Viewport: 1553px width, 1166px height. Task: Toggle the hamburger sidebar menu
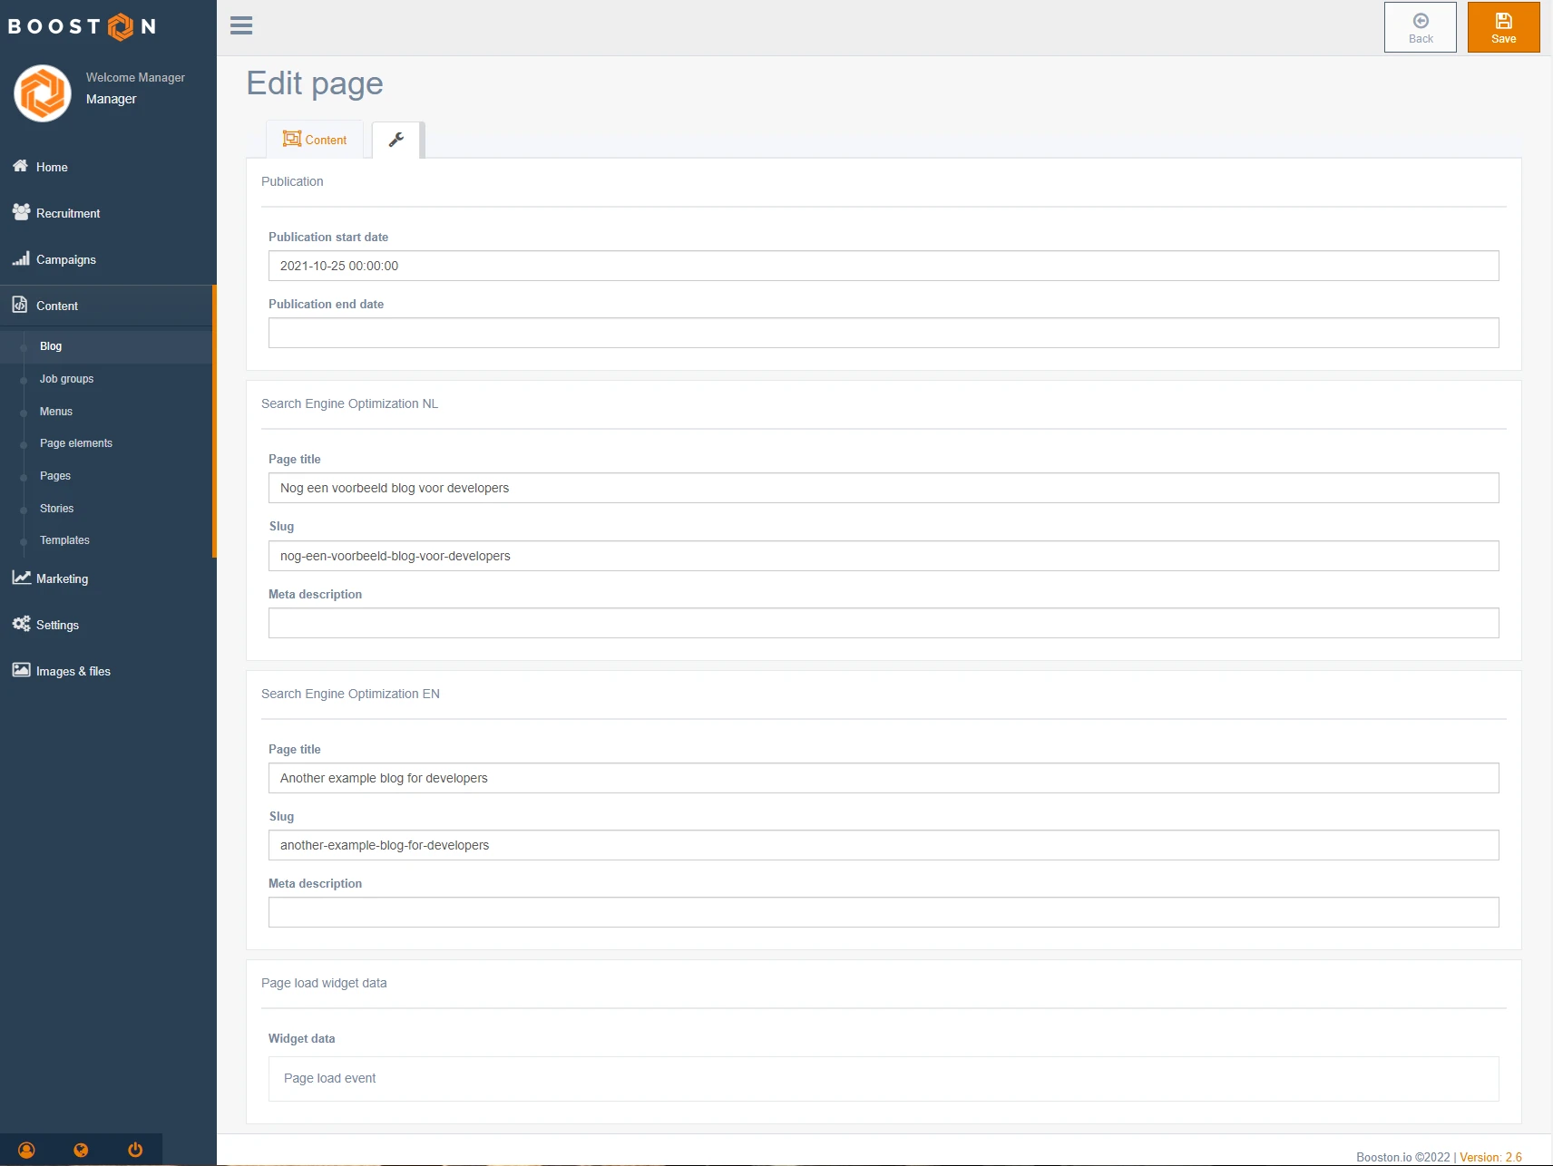[241, 25]
